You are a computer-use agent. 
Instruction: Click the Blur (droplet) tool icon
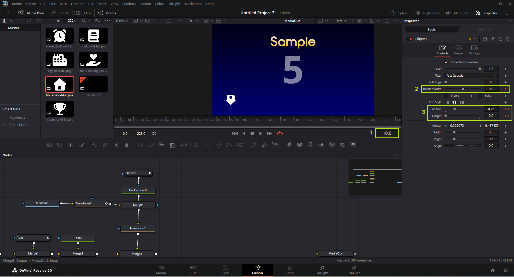[x=127, y=145]
